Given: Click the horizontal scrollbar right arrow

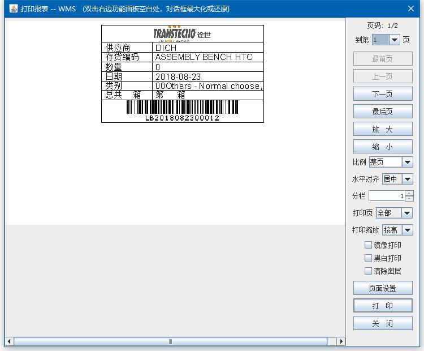Looking at the screenshot, I should pos(341,341).
